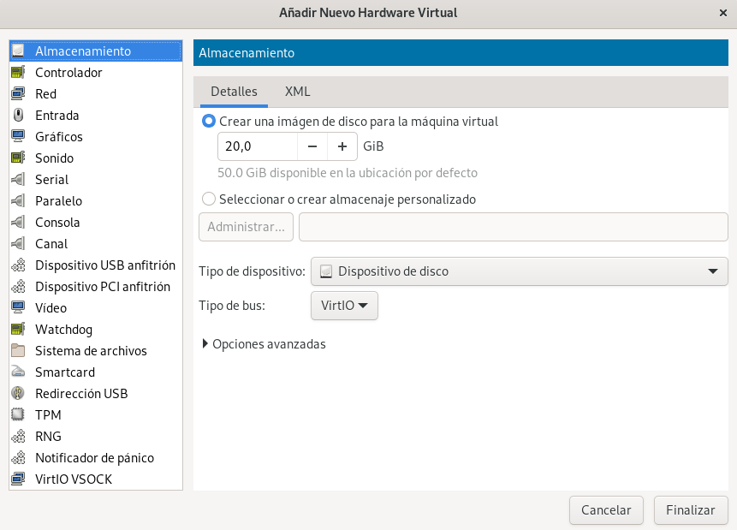Select the Entrada mouse icon

(18, 116)
